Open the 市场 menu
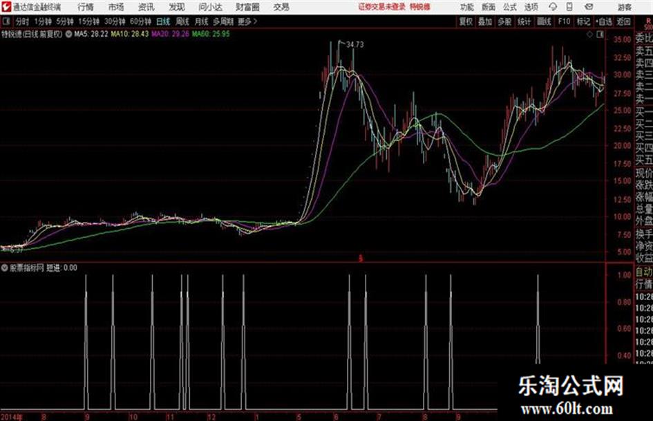 tap(116, 7)
